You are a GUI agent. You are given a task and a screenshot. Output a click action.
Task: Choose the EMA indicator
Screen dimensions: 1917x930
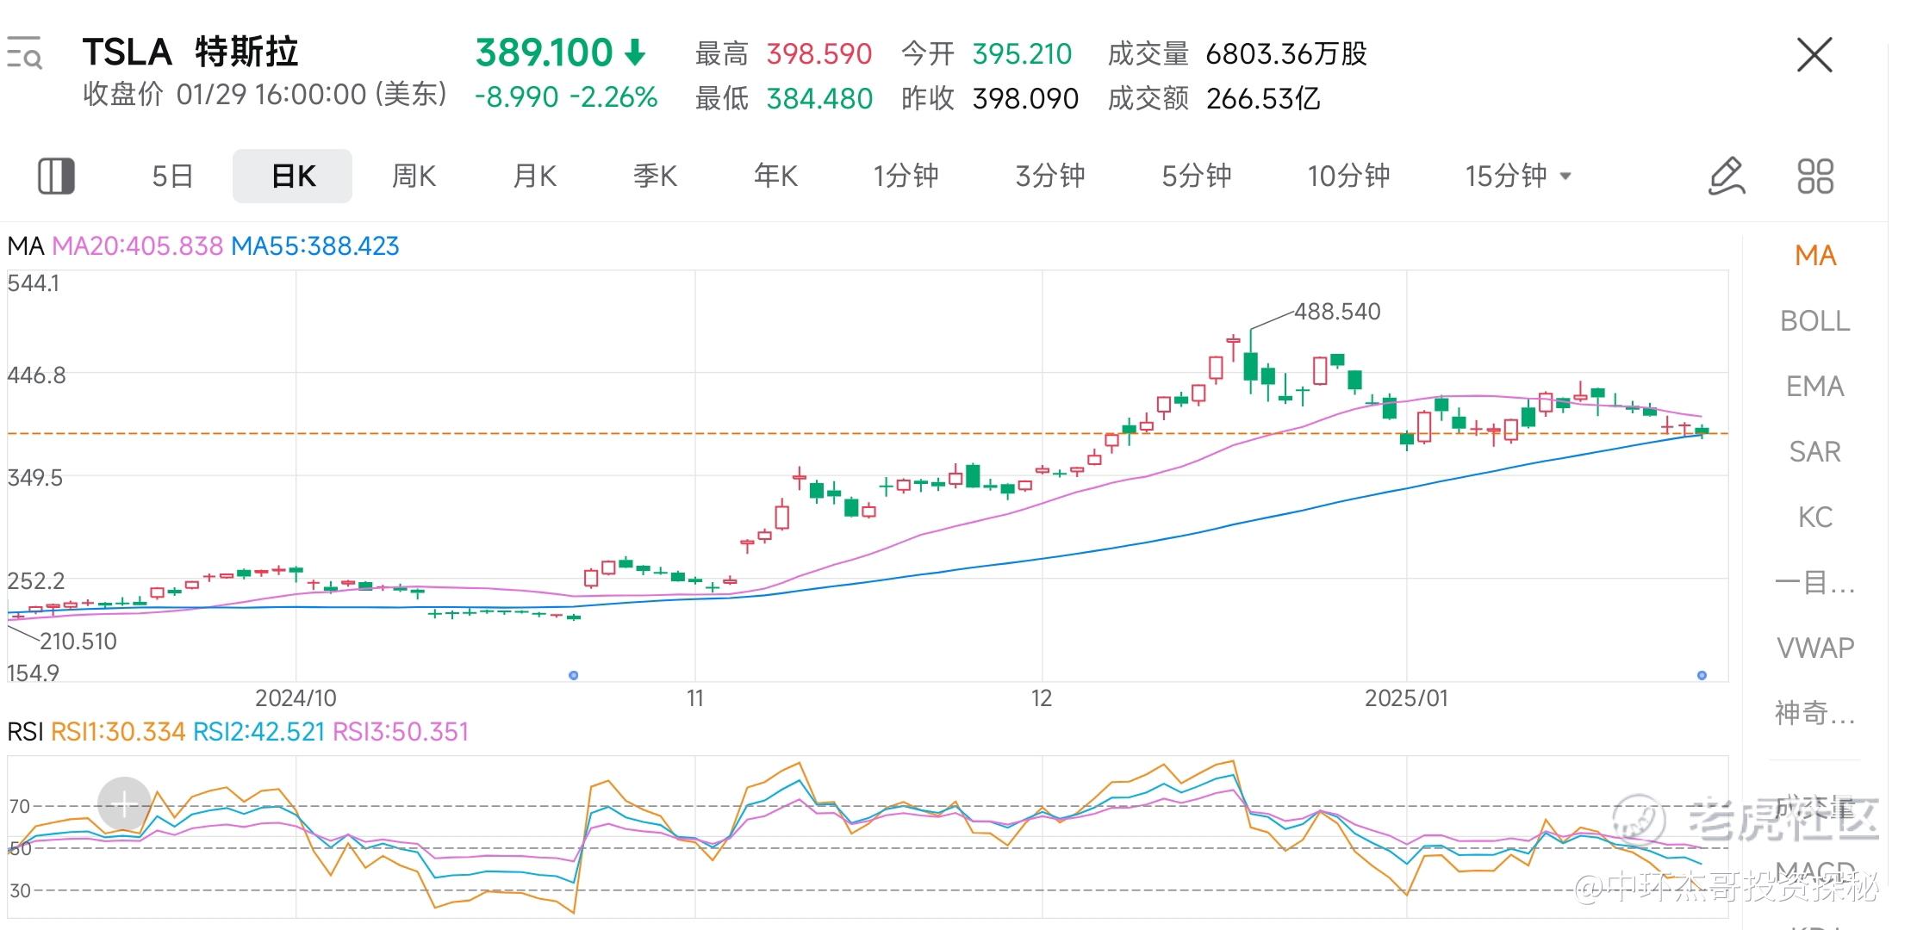(x=1815, y=387)
